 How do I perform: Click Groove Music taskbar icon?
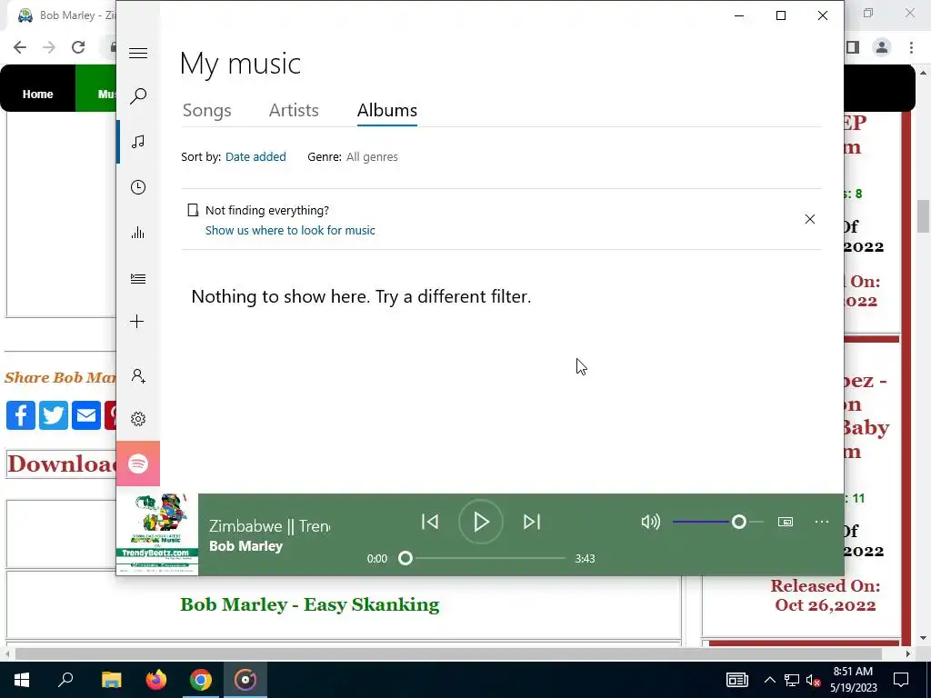coord(245,679)
